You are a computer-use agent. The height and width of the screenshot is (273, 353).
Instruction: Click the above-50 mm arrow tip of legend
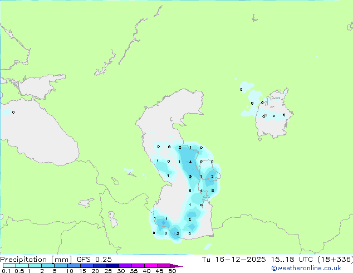coord(176,266)
